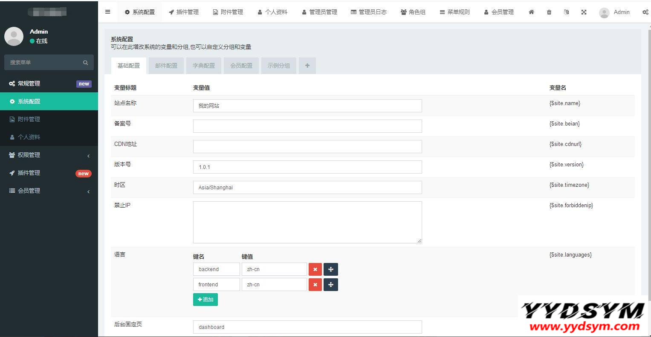Open the gears settings panel at top right
The image size is (651, 337).
[x=645, y=12]
